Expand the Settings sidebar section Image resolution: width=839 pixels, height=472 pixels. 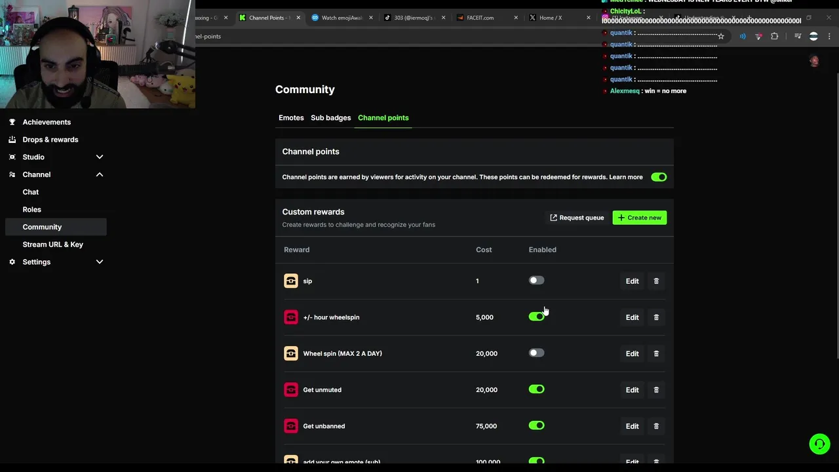[x=100, y=262]
